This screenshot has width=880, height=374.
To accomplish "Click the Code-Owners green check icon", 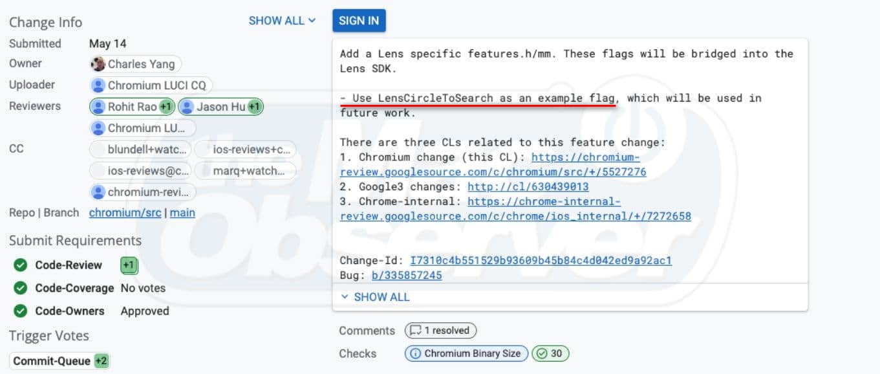I will 21,311.
